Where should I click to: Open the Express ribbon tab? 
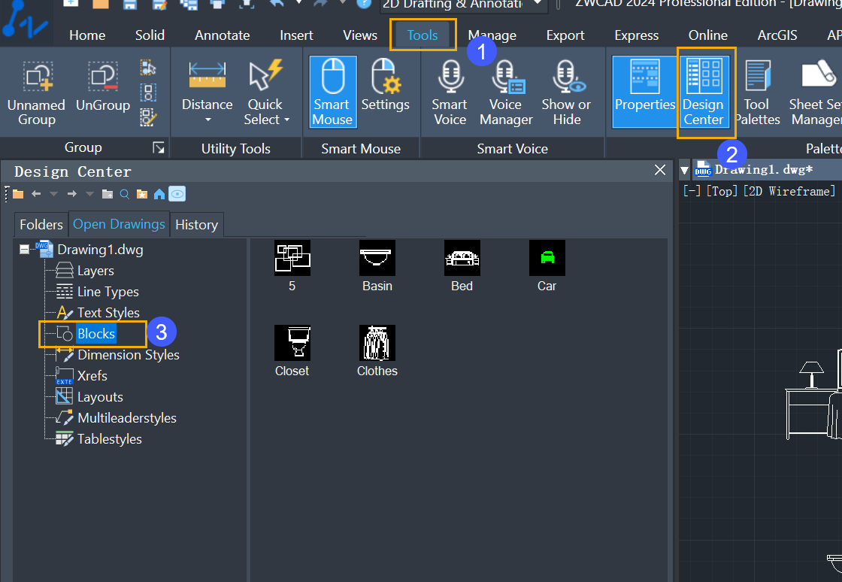coord(636,35)
